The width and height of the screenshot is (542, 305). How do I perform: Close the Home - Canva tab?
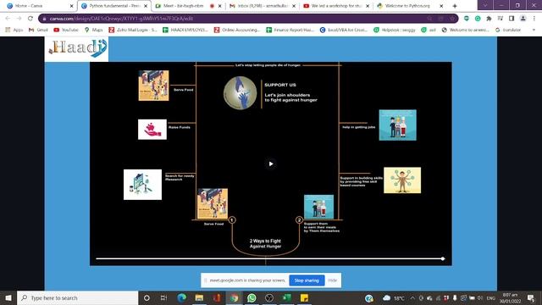(71, 6)
